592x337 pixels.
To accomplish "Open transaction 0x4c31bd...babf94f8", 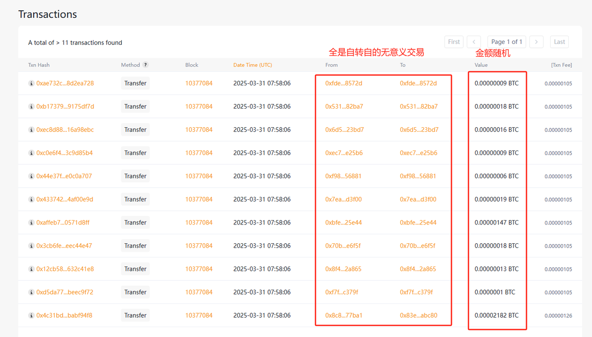I will pos(64,315).
